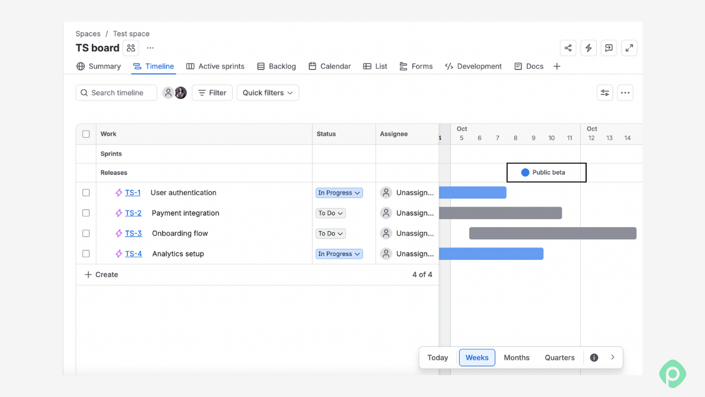705x397 pixels.
Task: Open the Development tab
Action: tap(474, 66)
